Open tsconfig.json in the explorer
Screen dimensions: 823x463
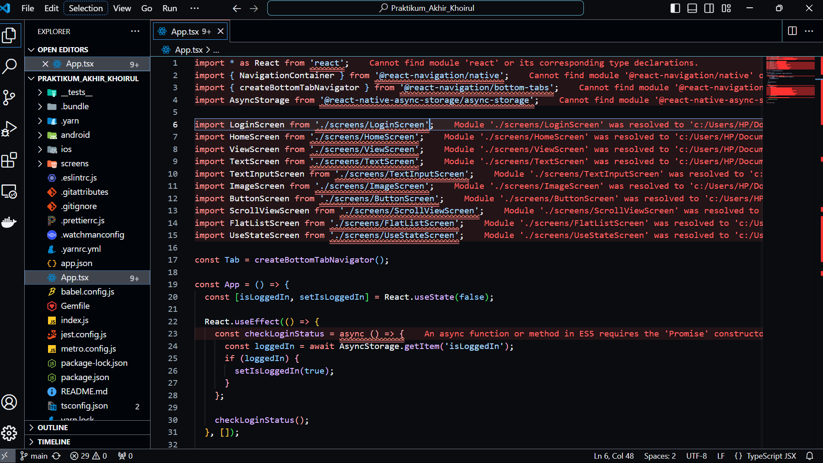click(87, 406)
